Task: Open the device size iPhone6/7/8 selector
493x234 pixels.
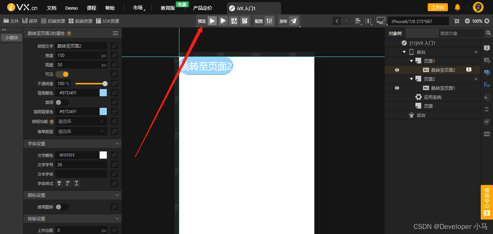Action: coord(419,21)
